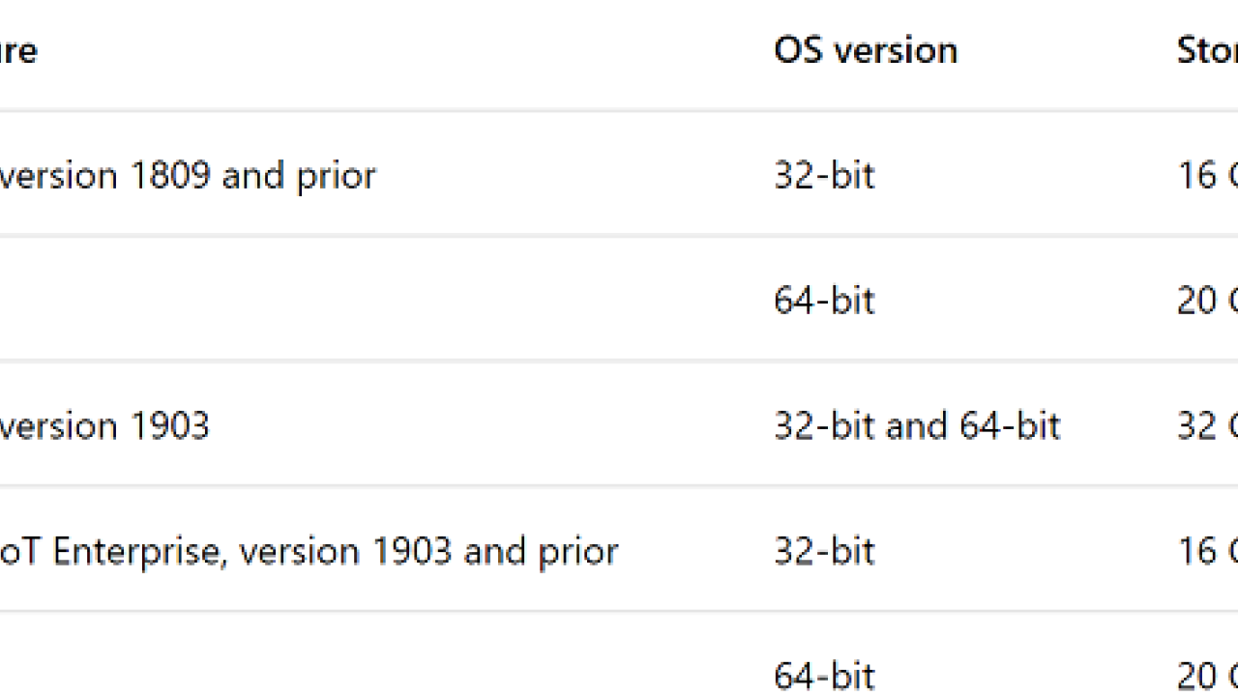Click the bottom 20 GB storage value
Image resolution: width=1238 pixels, height=696 pixels.
[1207, 676]
